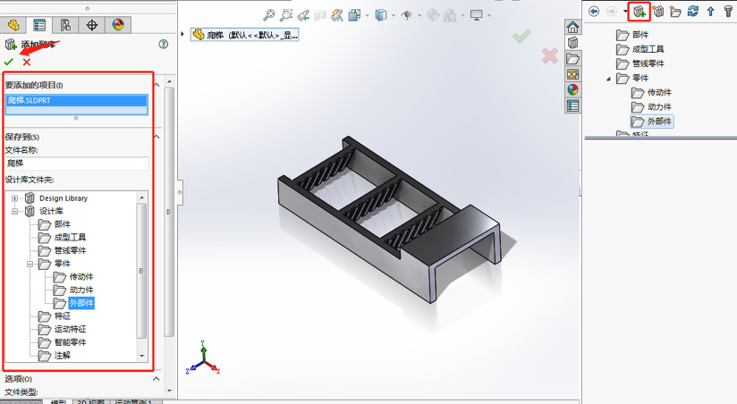737x404 pixels.
Task: Click the 文件名称 input field
Action: pos(77,164)
